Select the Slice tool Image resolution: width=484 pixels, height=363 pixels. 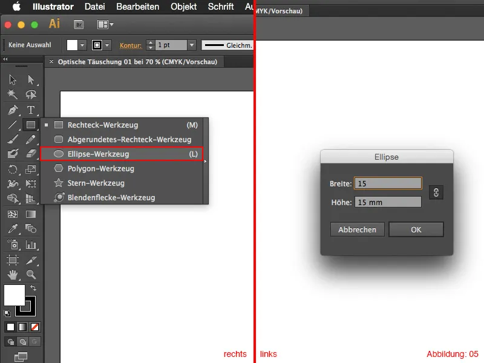coord(31,260)
